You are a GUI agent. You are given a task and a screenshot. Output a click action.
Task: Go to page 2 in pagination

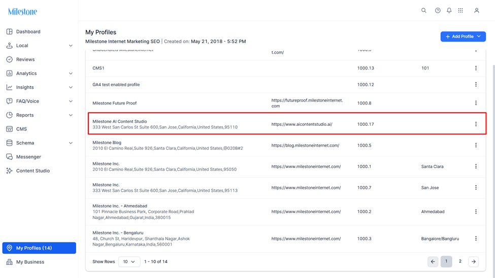[x=460, y=261]
